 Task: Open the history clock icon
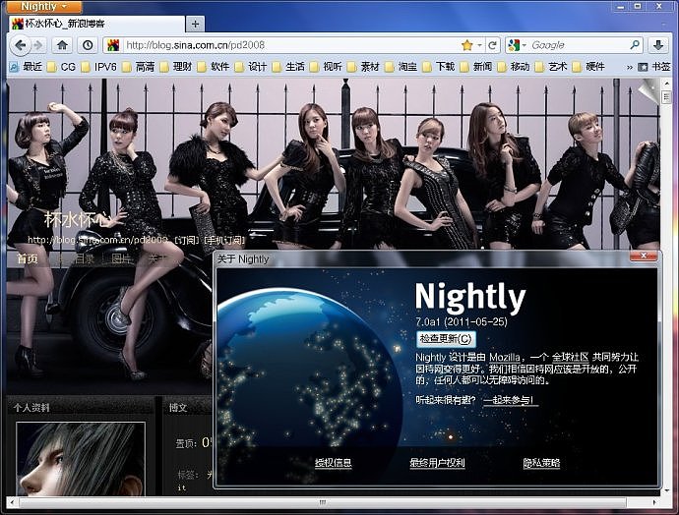tap(88, 45)
